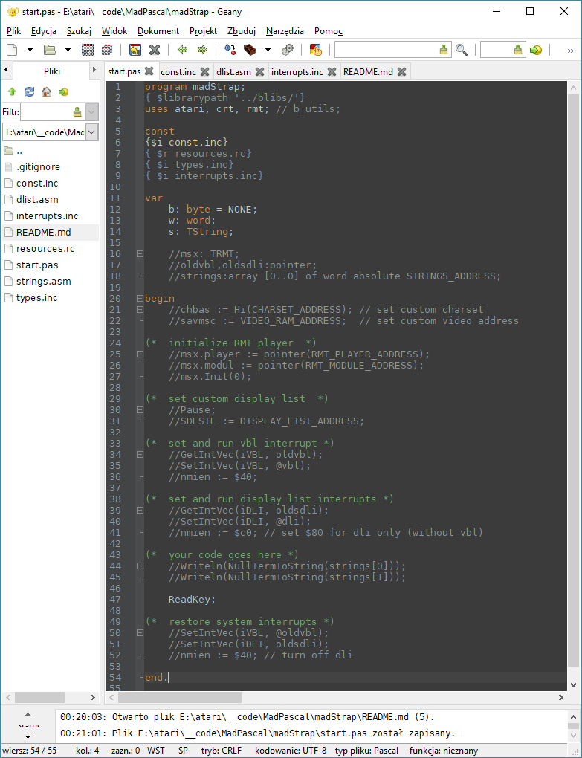
Task: Expand the Filtr combo box dropdown
Action: point(92,112)
